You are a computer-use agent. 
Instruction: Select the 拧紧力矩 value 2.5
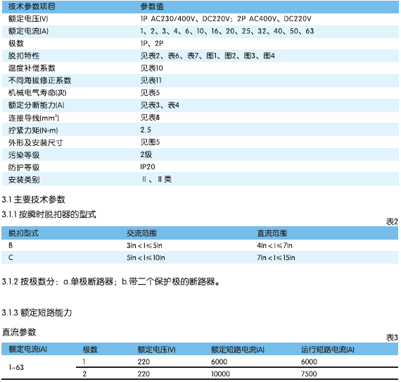[146, 130]
